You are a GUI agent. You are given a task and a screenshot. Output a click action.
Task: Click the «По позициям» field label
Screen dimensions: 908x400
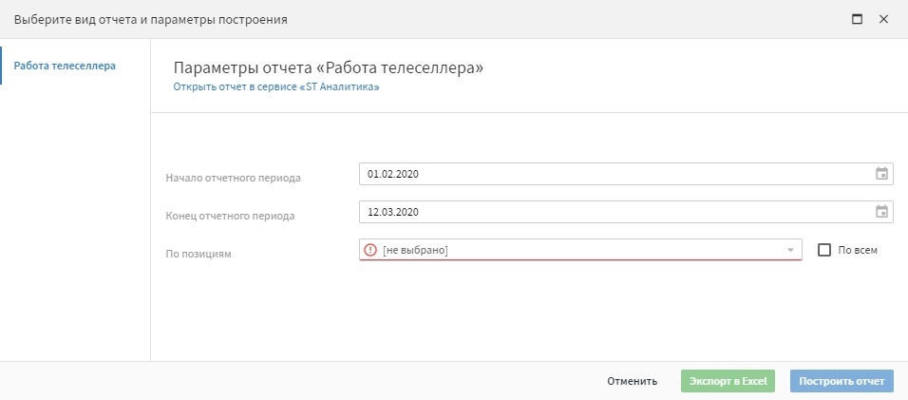tap(199, 254)
